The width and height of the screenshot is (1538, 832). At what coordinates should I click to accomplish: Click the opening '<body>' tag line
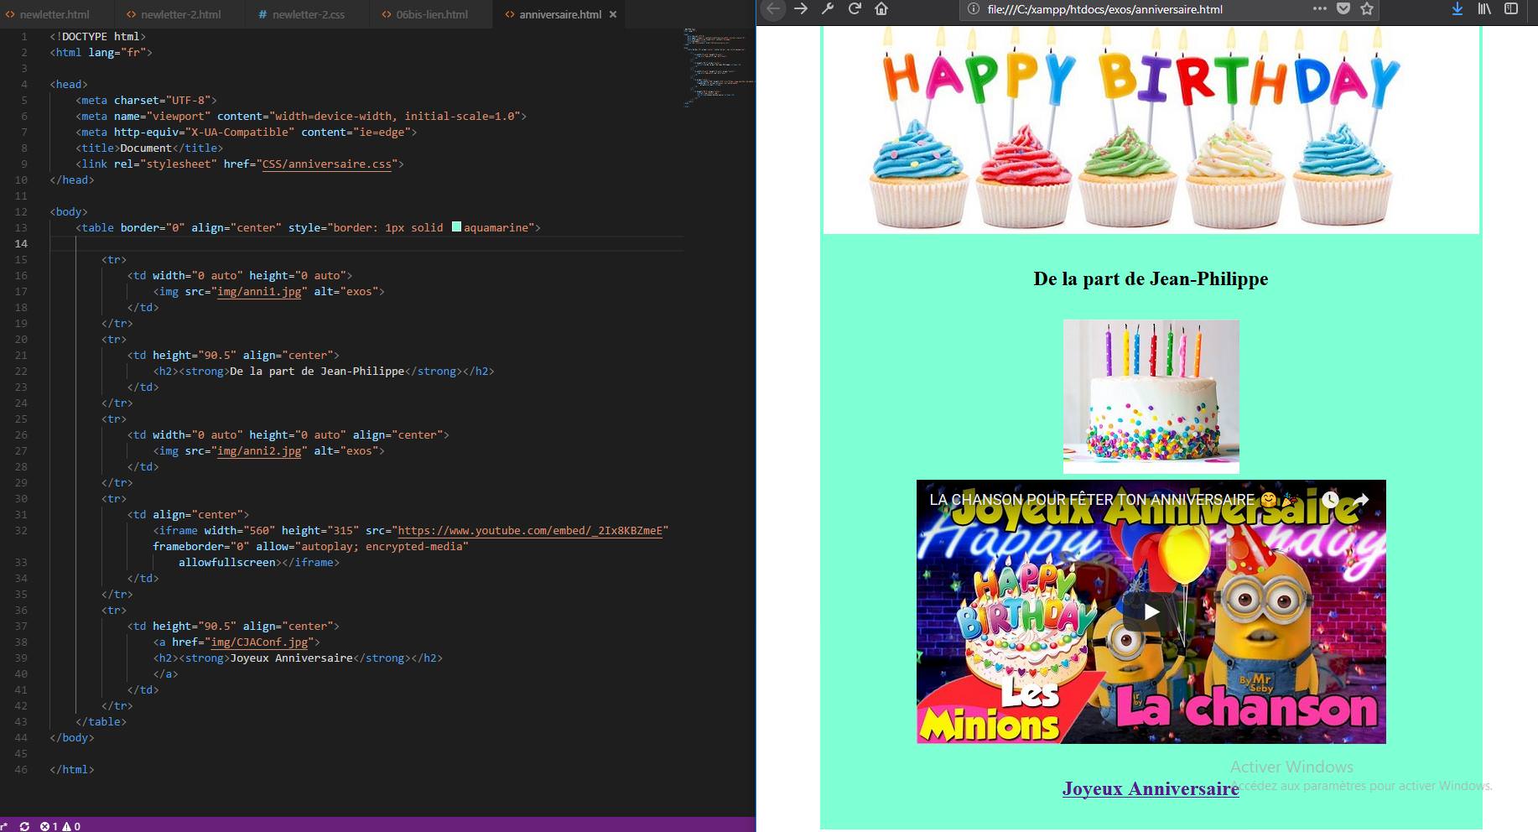coord(69,211)
